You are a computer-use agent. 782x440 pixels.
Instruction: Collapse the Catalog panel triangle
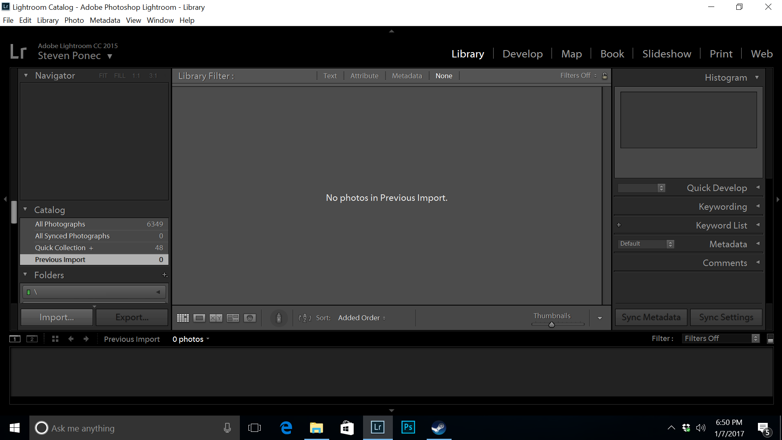pos(25,209)
